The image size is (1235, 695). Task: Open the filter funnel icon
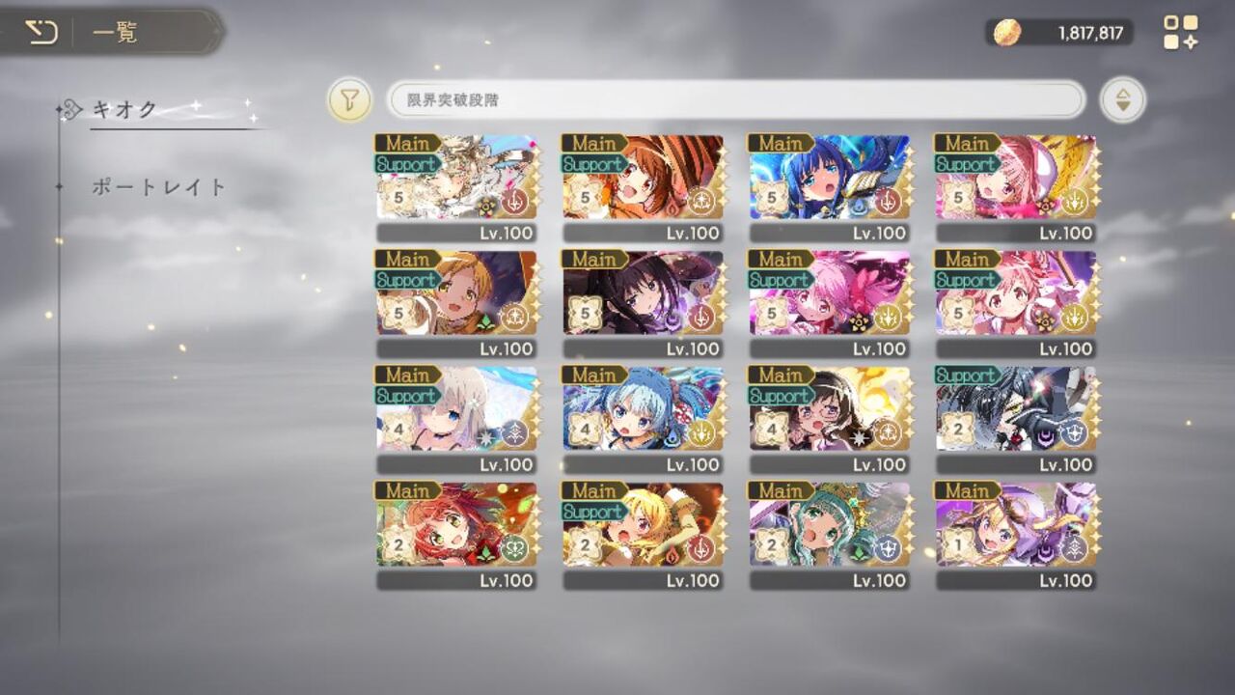(x=350, y=99)
